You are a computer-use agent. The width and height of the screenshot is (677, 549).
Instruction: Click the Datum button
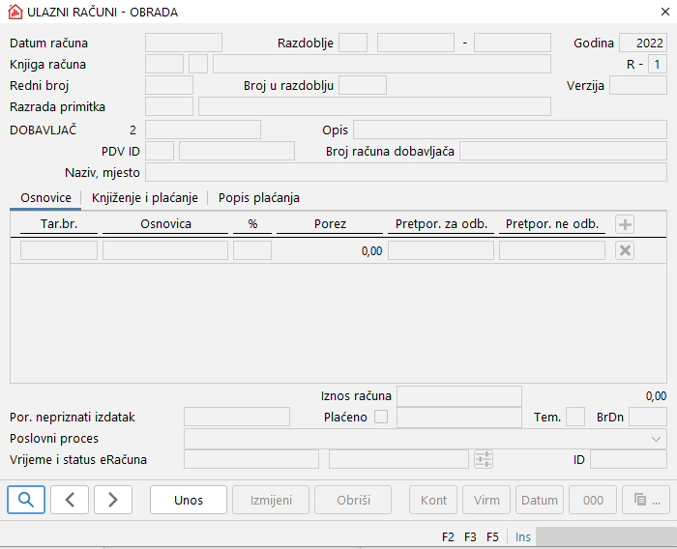point(540,500)
